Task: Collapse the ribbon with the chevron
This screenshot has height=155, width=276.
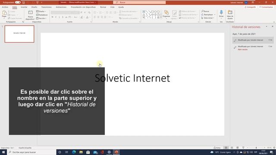Action: click(x=274, y=22)
